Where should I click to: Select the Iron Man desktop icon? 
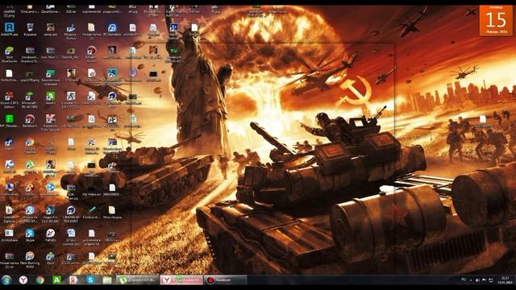(x=50, y=52)
